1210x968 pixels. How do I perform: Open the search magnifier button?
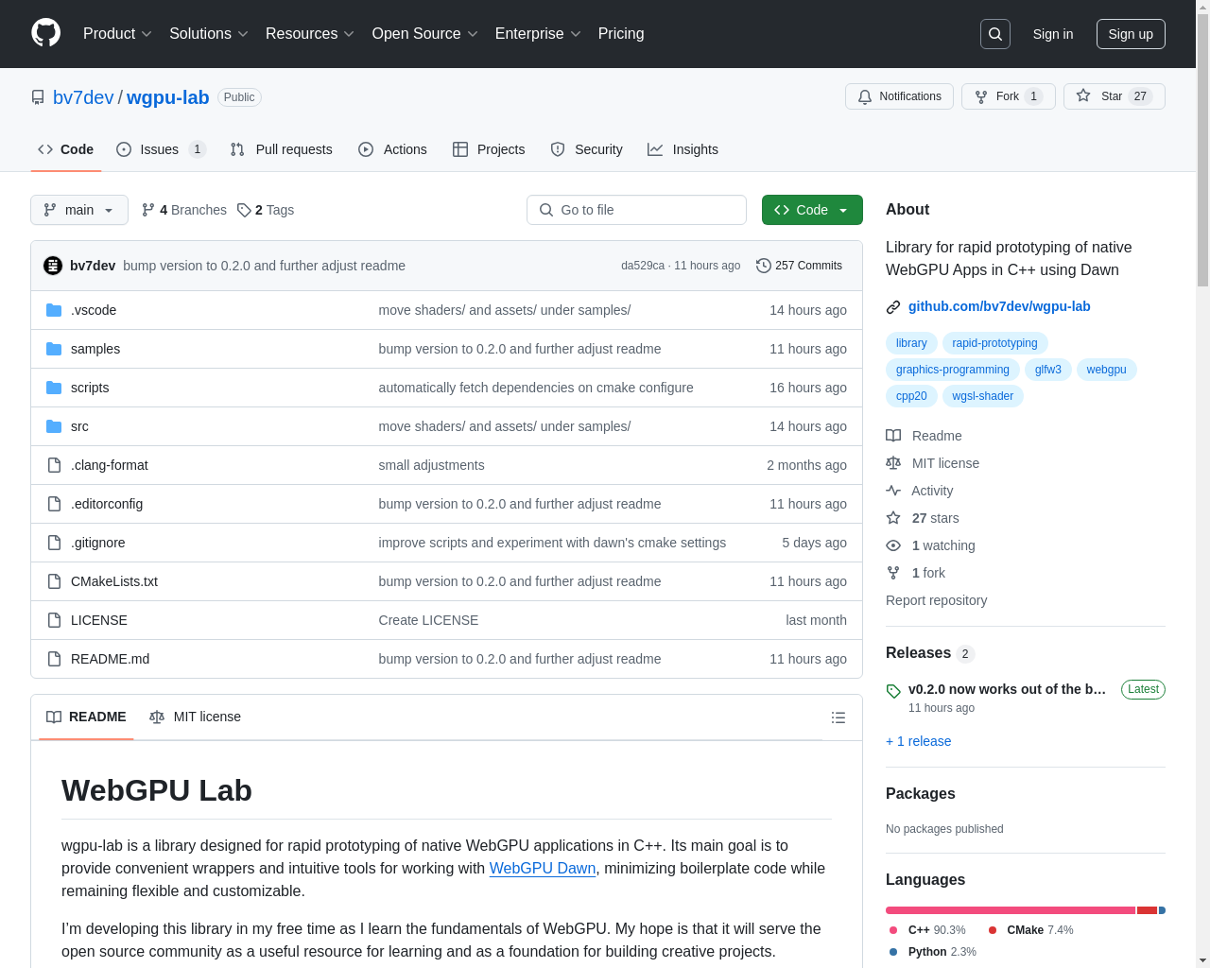point(995,34)
